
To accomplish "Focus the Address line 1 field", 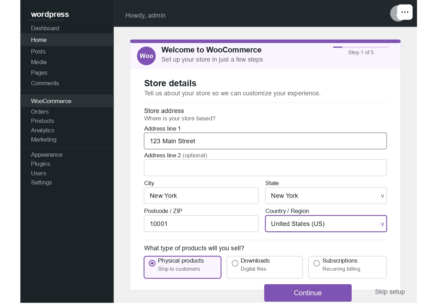I will tap(265, 141).
